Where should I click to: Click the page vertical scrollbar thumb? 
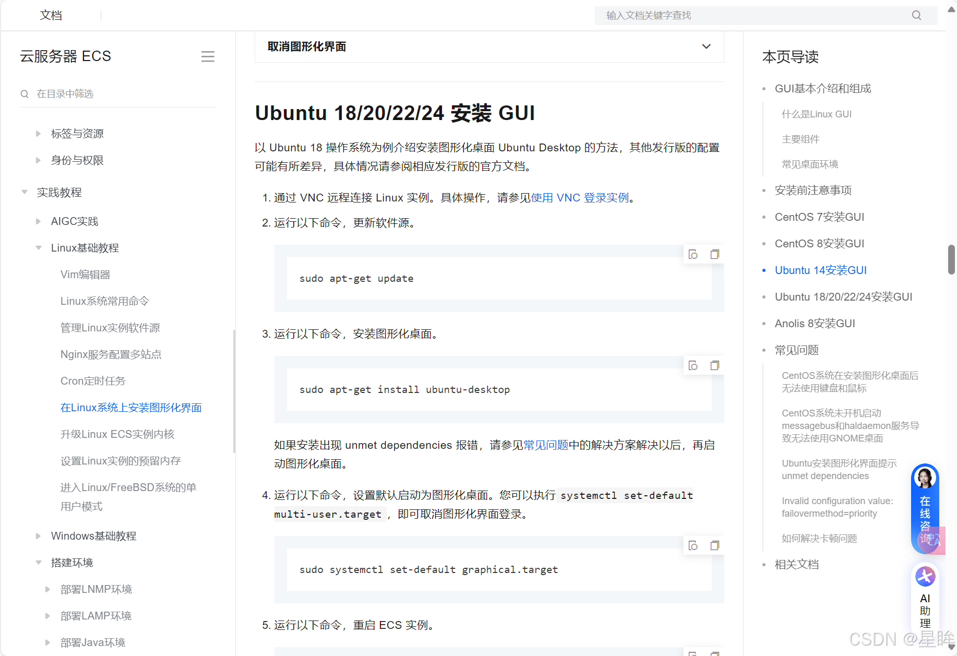951,259
